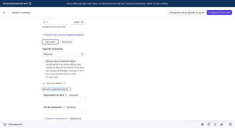The height and width of the screenshot is (128, 235).
Task: Open the Mensuel billing type dropdown
Action: tap(63, 54)
